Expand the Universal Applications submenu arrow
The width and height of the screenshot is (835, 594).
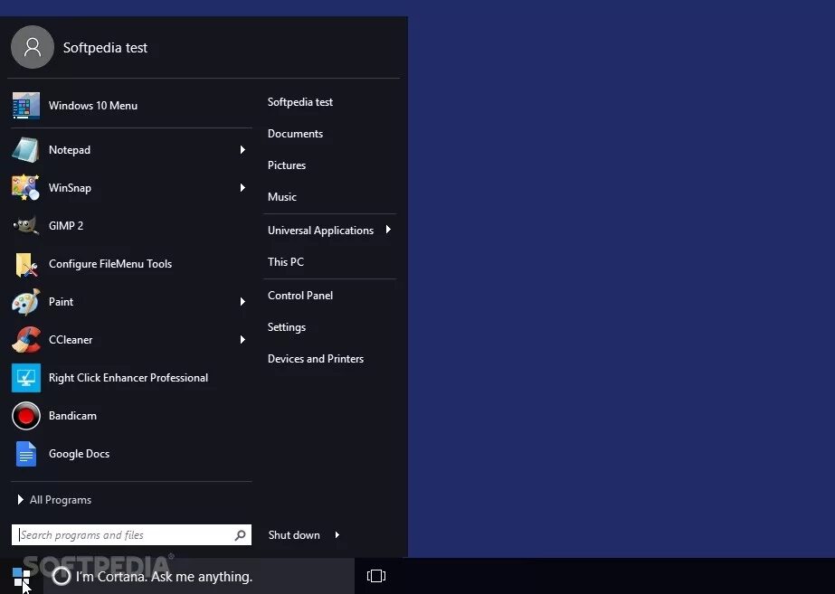point(388,230)
